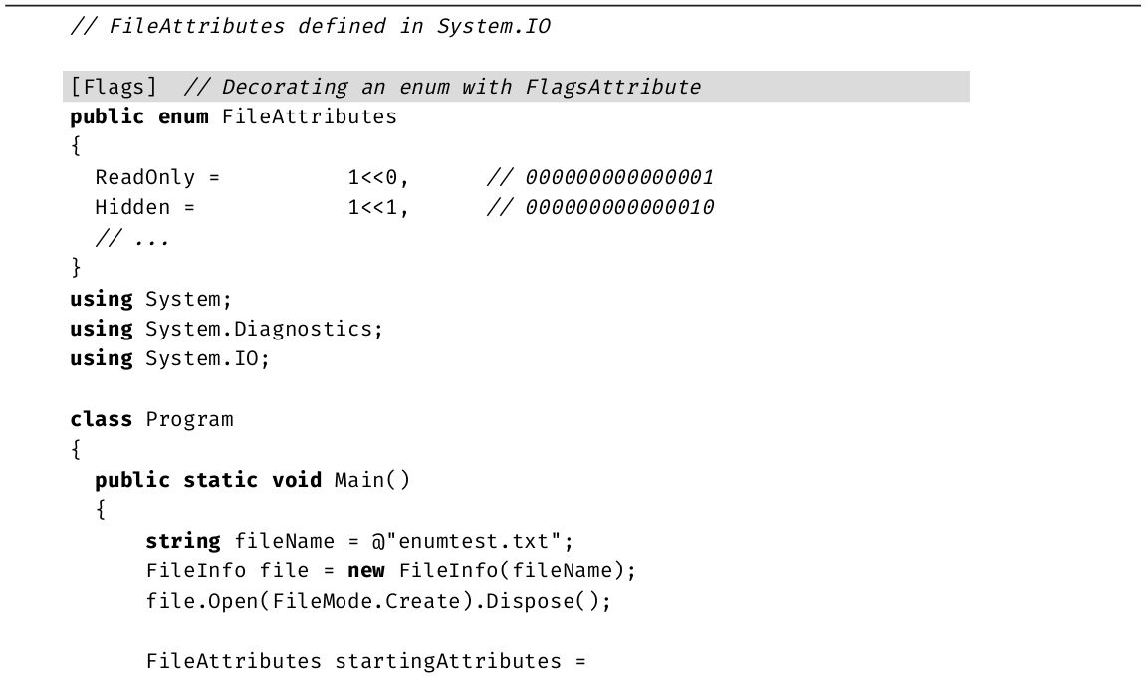Image resolution: width=1147 pixels, height=678 pixels.
Task: Click the new FileInfo(fileName) expression
Action: click(x=491, y=571)
